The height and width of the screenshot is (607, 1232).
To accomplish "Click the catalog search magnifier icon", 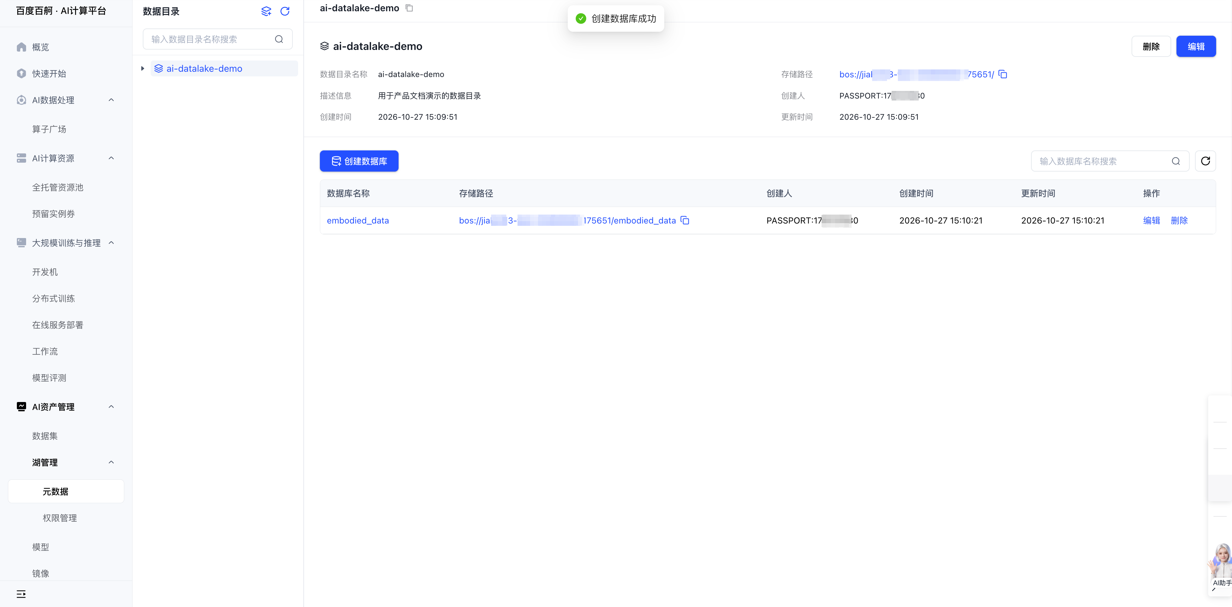I will pos(279,39).
